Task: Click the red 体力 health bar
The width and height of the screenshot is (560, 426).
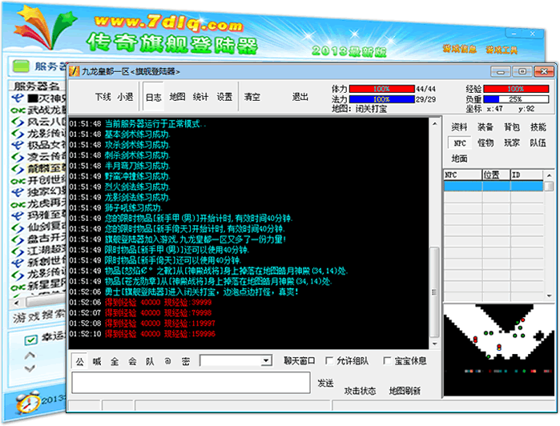Action: click(x=381, y=88)
